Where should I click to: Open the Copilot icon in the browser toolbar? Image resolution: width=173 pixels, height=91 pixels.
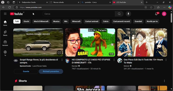click(170, 7)
